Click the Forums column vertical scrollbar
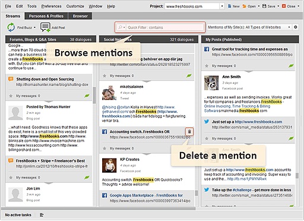Image resolution: width=304 pixels, height=221 pixels. [x=94, y=96]
